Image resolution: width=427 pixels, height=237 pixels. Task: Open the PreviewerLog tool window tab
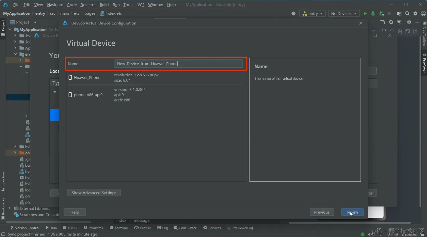pos(240,228)
